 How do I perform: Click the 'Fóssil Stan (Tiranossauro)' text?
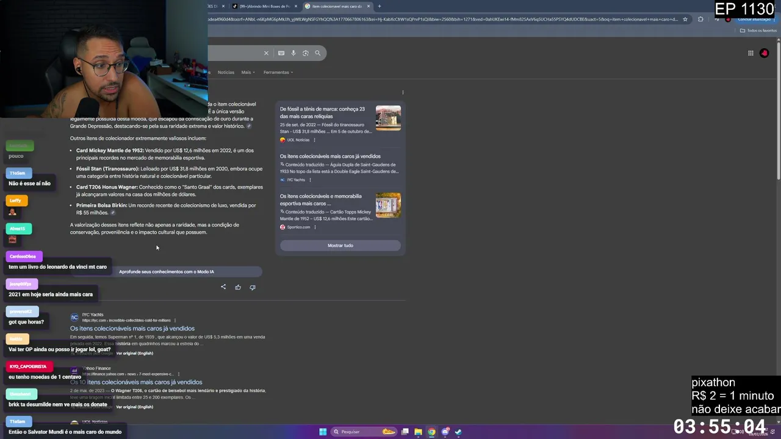[x=107, y=169]
